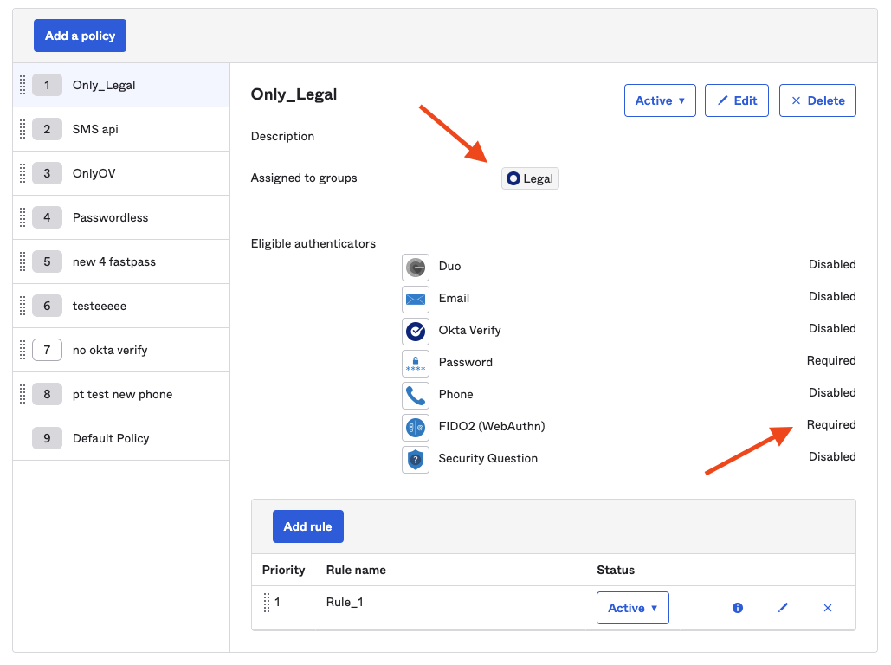Open the policy Active status dropdown
Viewport: 891px width, 665px height.
(660, 100)
